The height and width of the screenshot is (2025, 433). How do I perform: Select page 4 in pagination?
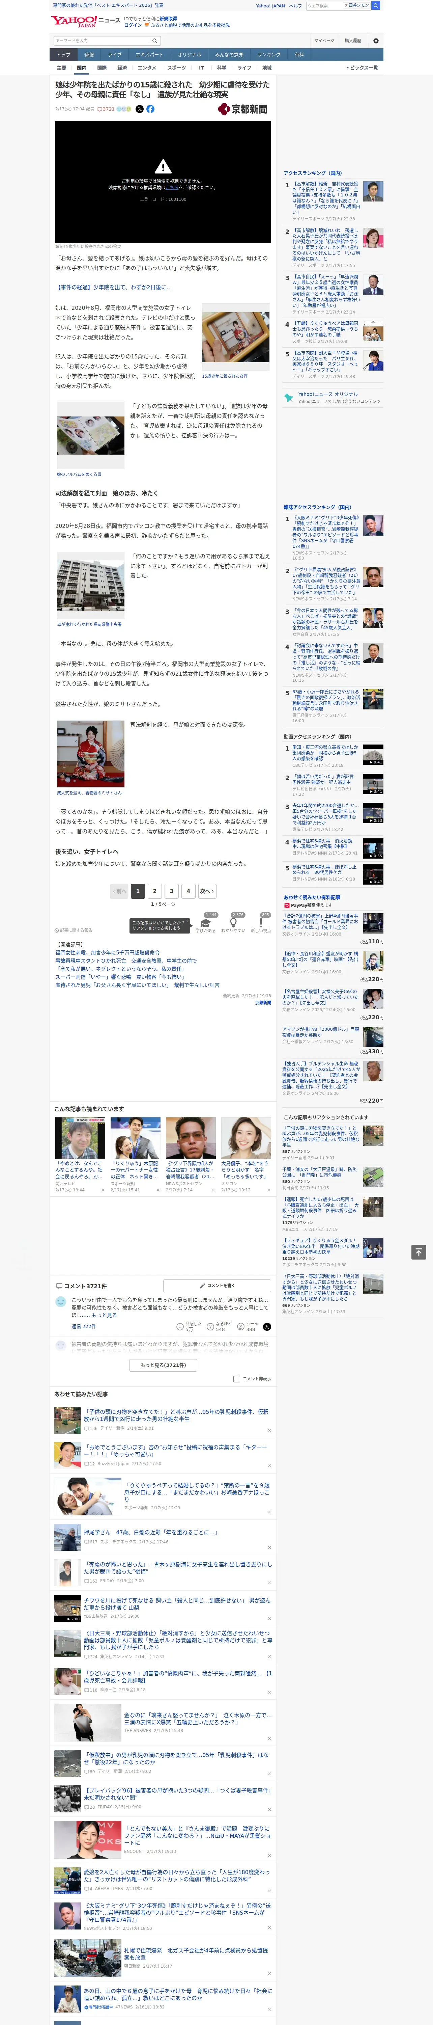[188, 891]
